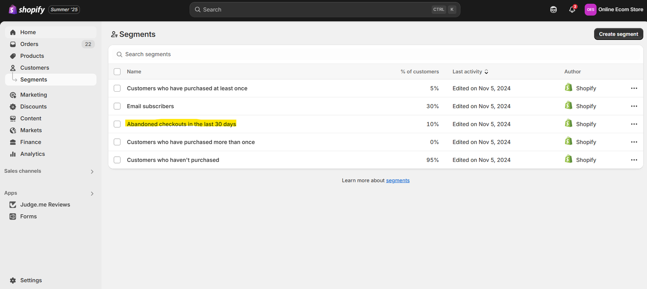Click the Search segments input field
The width and height of the screenshot is (647, 289).
point(283,54)
